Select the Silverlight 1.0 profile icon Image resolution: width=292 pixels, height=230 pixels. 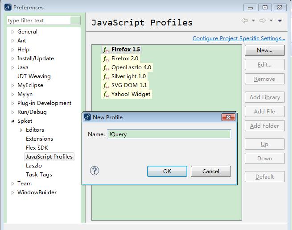(x=106, y=76)
